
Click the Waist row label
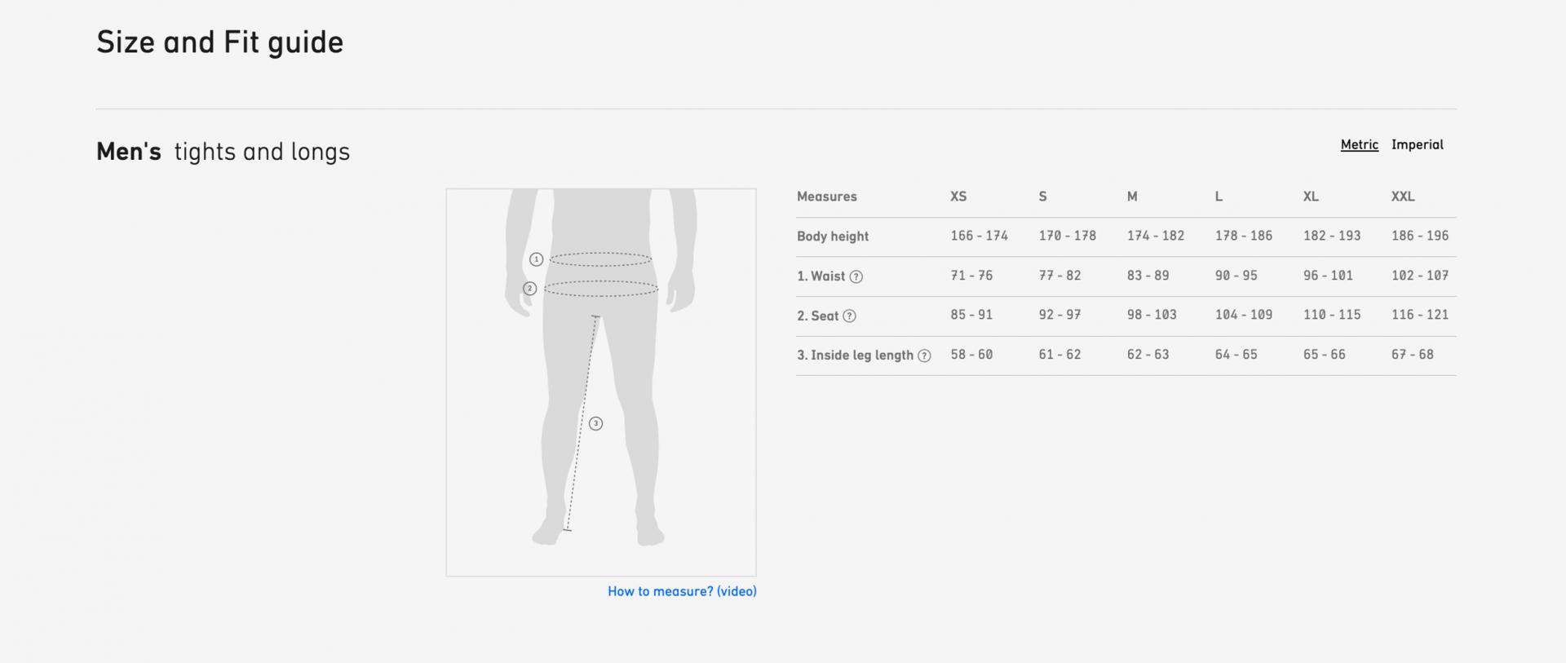click(821, 276)
